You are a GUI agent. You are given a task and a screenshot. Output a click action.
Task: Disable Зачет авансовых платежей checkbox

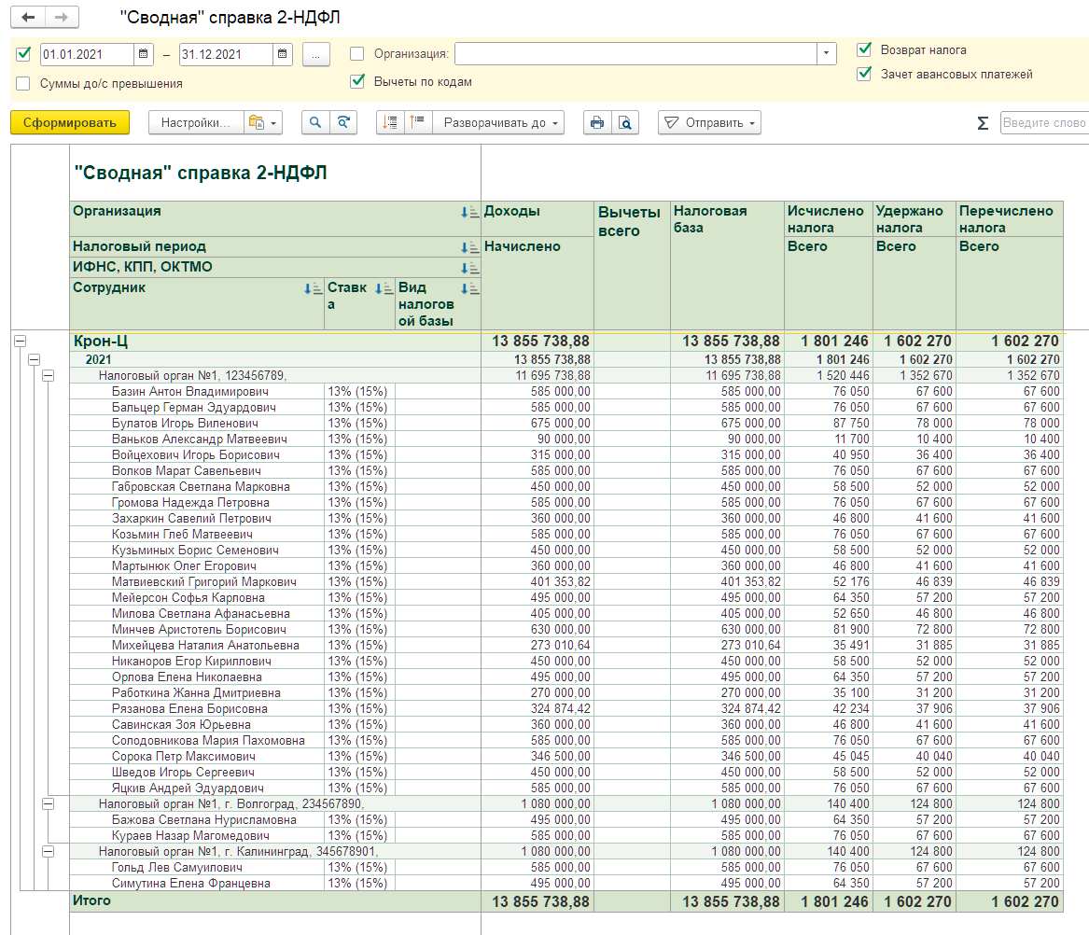pos(864,74)
